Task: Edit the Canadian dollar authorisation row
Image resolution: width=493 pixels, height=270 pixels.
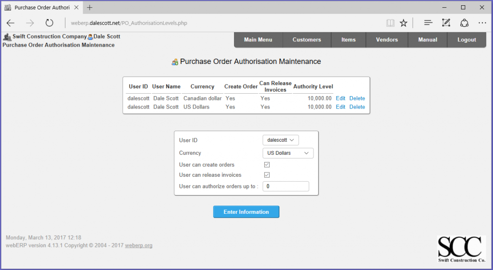Action: pos(340,98)
